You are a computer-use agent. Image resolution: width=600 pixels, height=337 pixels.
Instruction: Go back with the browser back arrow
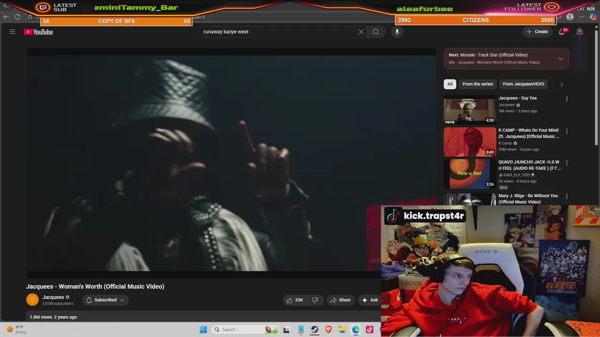[6, 17]
